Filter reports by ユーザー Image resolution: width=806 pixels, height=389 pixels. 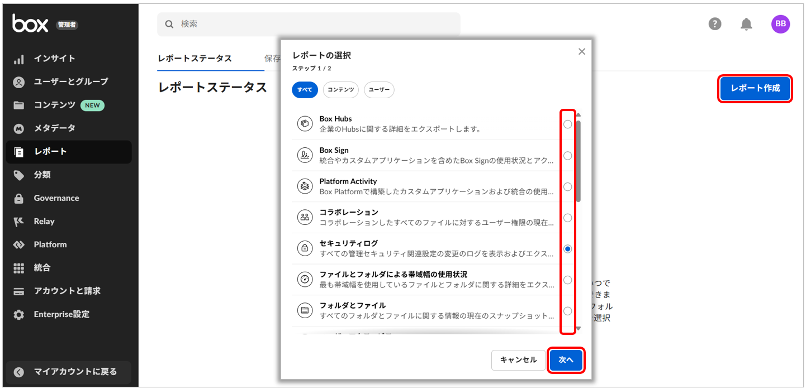pos(379,90)
